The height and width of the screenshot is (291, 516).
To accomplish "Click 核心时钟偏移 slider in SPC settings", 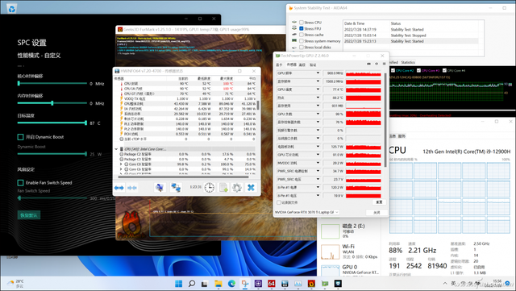I will pos(52,84).
